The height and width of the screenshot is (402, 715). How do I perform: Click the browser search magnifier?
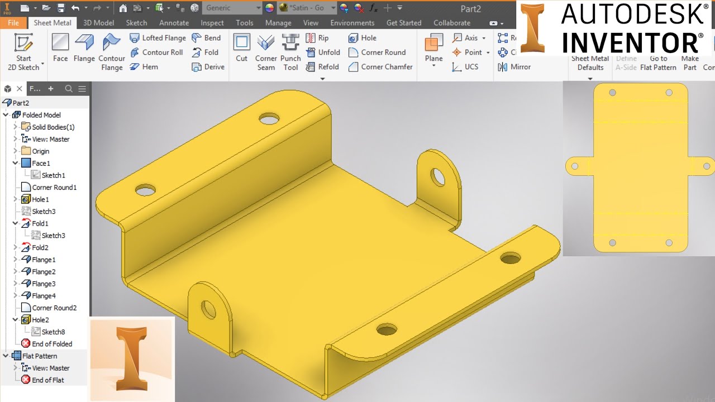click(69, 88)
